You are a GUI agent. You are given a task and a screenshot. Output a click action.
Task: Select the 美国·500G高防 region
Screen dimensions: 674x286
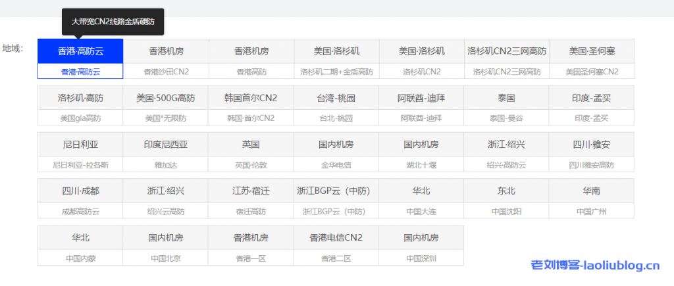[x=166, y=106]
